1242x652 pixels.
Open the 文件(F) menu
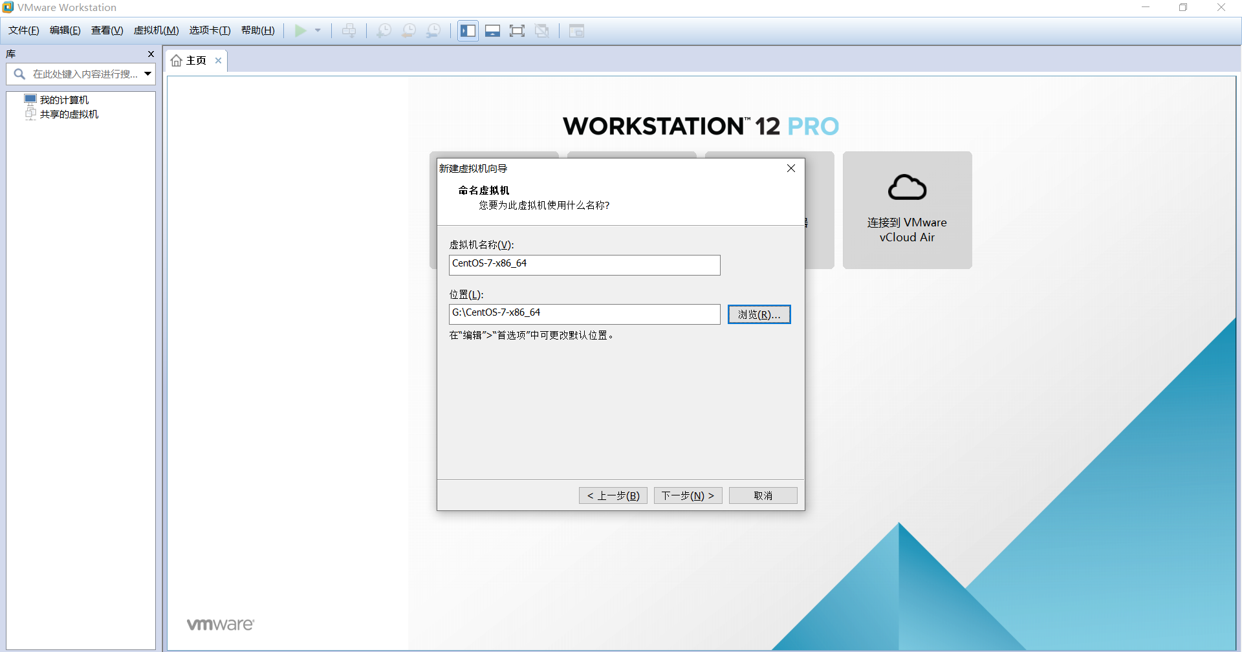tap(24, 30)
